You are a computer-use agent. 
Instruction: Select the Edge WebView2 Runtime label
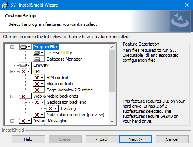(69, 90)
